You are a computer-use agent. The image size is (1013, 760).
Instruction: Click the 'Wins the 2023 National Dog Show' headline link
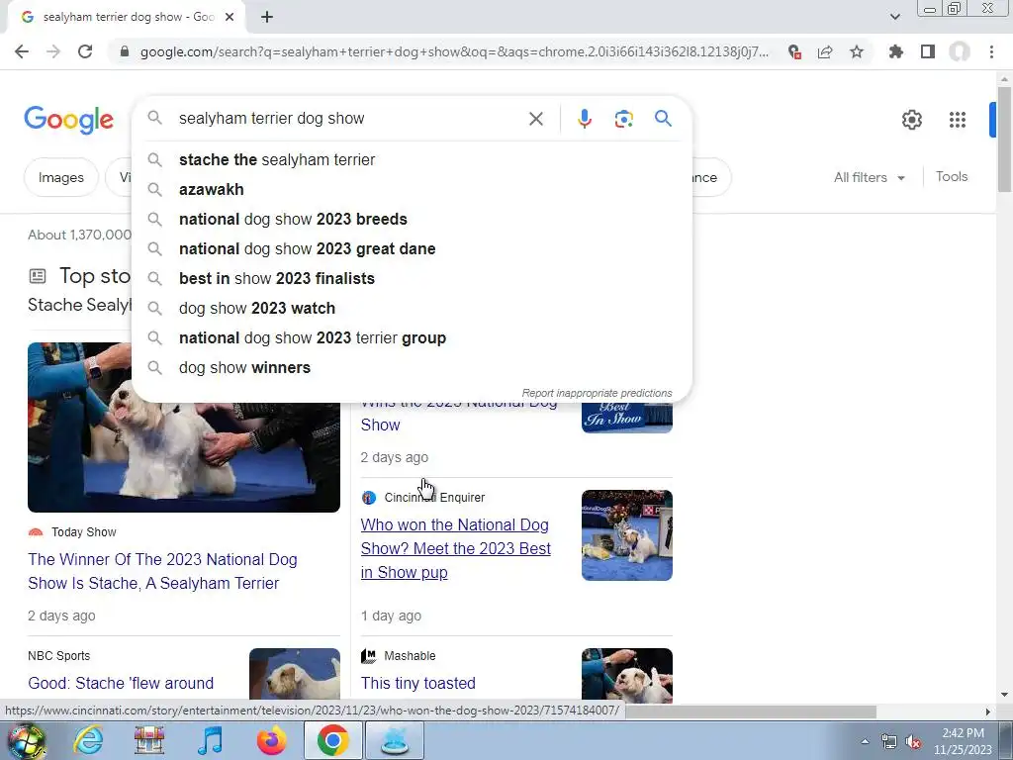pyautogui.click(x=459, y=414)
